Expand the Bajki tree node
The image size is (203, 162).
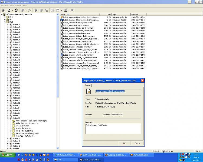[x=5, y=17]
